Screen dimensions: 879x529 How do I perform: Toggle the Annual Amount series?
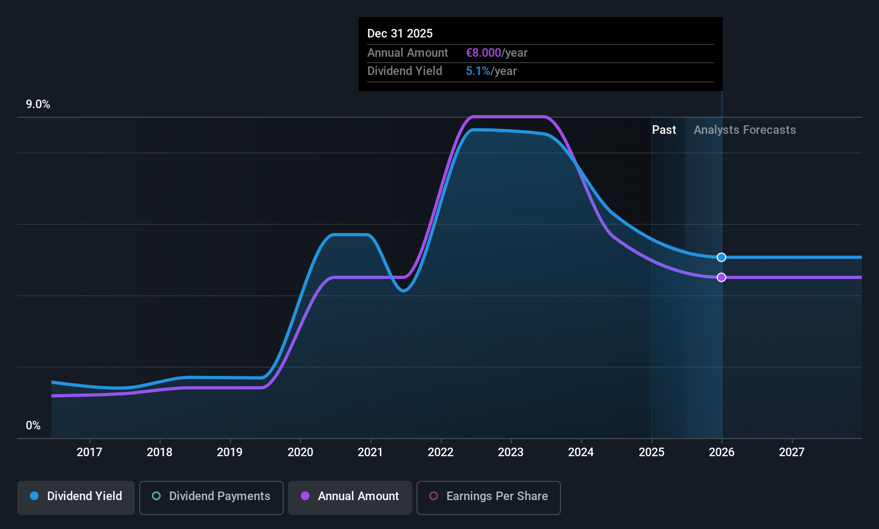[350, 497]
